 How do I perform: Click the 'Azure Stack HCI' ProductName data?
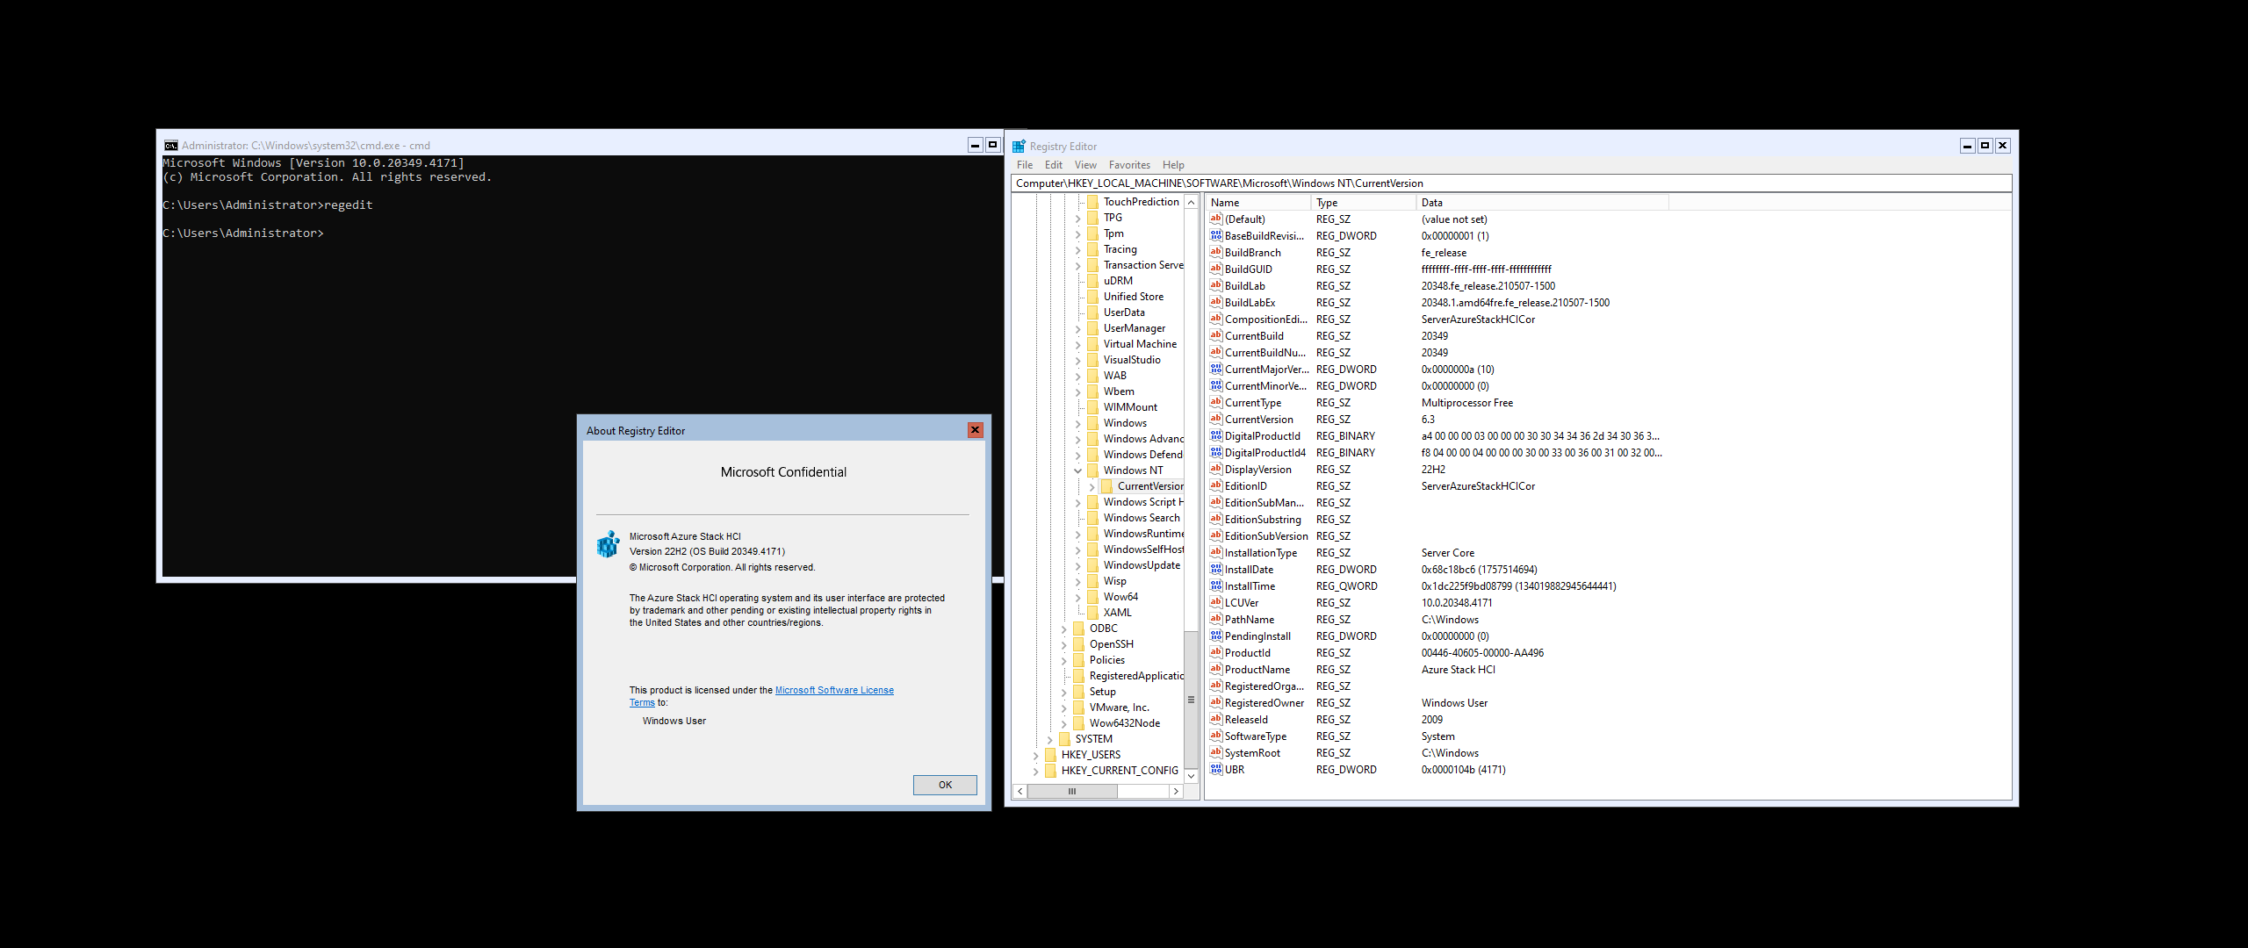coord(1459,670)
